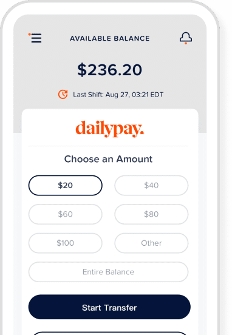Start the transfer

tap(109, 307)
